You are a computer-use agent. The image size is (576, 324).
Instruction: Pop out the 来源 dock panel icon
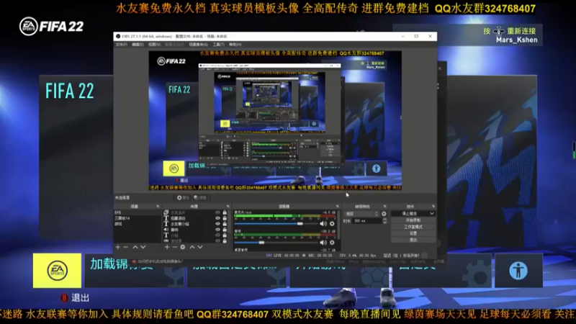228,207
